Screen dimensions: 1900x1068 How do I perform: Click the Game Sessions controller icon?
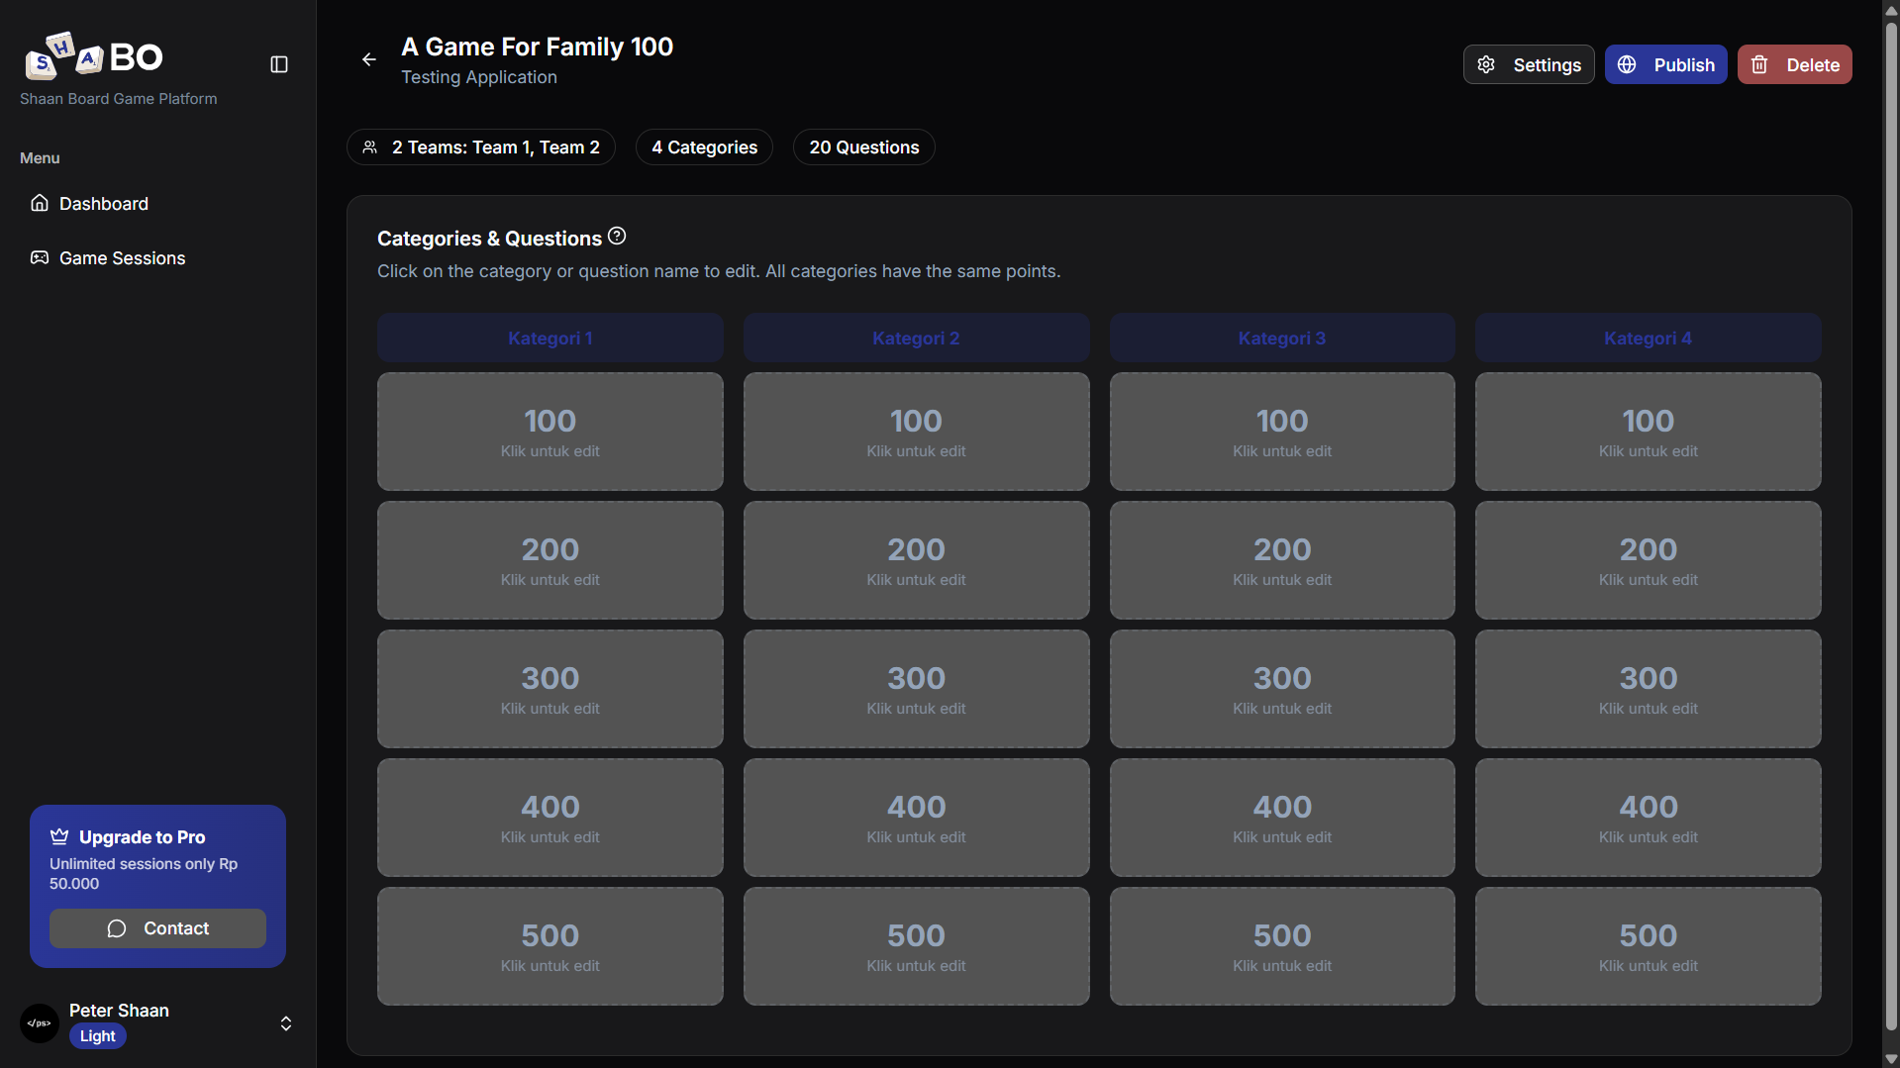pos(40,257)
